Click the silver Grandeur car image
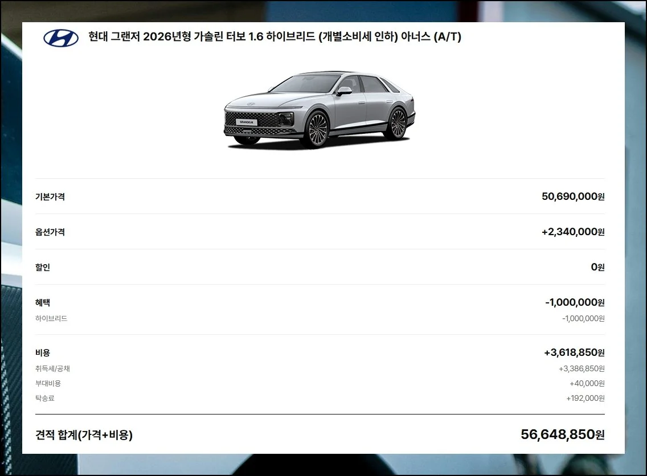Screen dimensions: 647x476 pos(319,110)
